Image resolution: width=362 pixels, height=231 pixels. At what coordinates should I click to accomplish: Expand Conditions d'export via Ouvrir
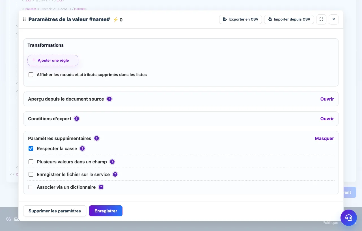pyautogui.click(x=327, y=119)
